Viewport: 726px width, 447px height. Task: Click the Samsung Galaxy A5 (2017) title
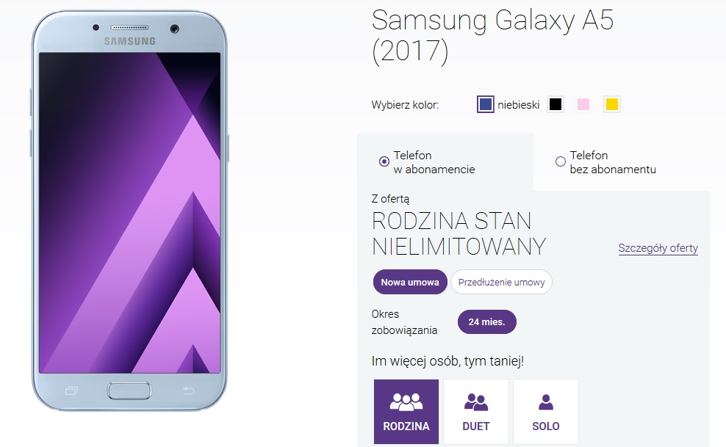tap(492, 35)
